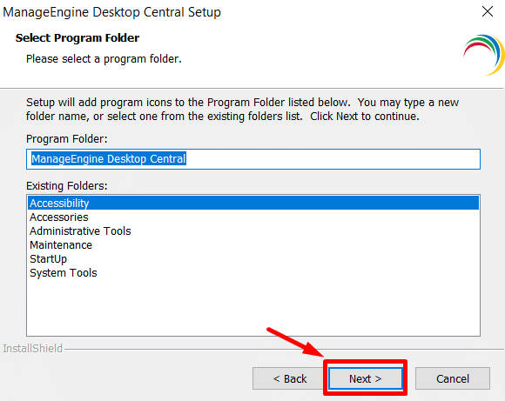Click the Next > button
Image resolution: width=505 pixels, height=401 pixels.
coord(365,378)
